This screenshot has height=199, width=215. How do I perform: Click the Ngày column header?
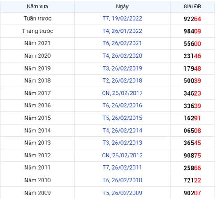(122, 7)
